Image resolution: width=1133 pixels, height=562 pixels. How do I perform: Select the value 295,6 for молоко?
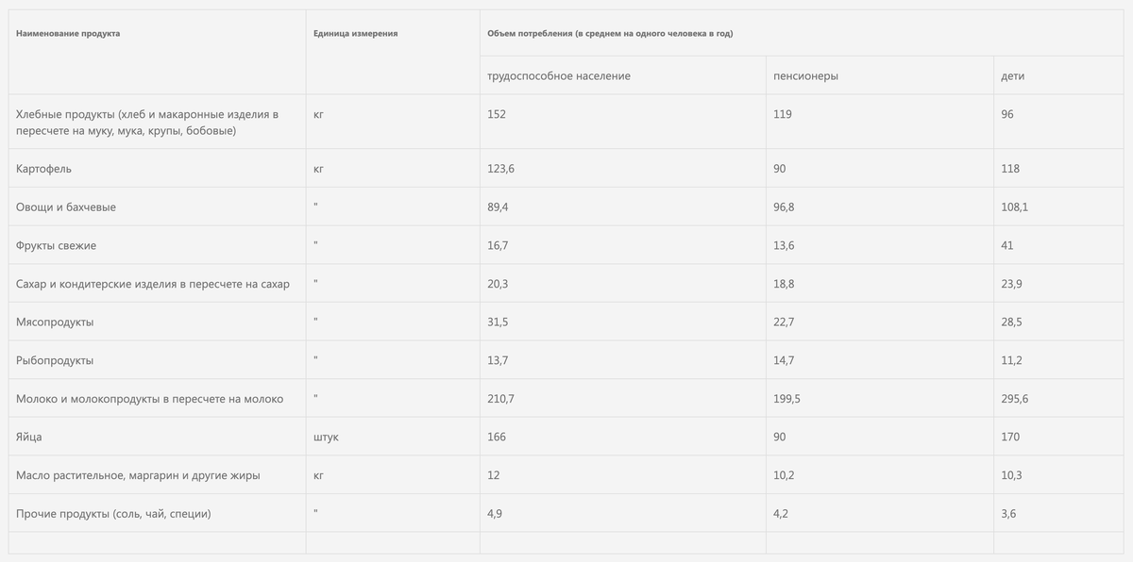pyautogui.click(x=1015, y=399)
